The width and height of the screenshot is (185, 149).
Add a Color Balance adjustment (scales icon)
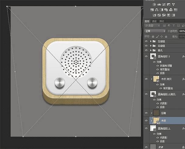[157, 10]
